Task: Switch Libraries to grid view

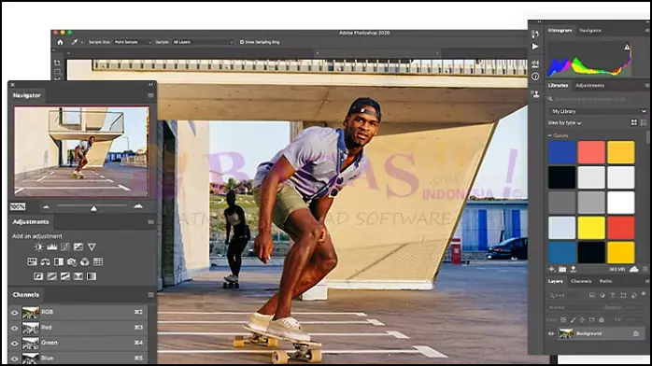Action: 633,122
